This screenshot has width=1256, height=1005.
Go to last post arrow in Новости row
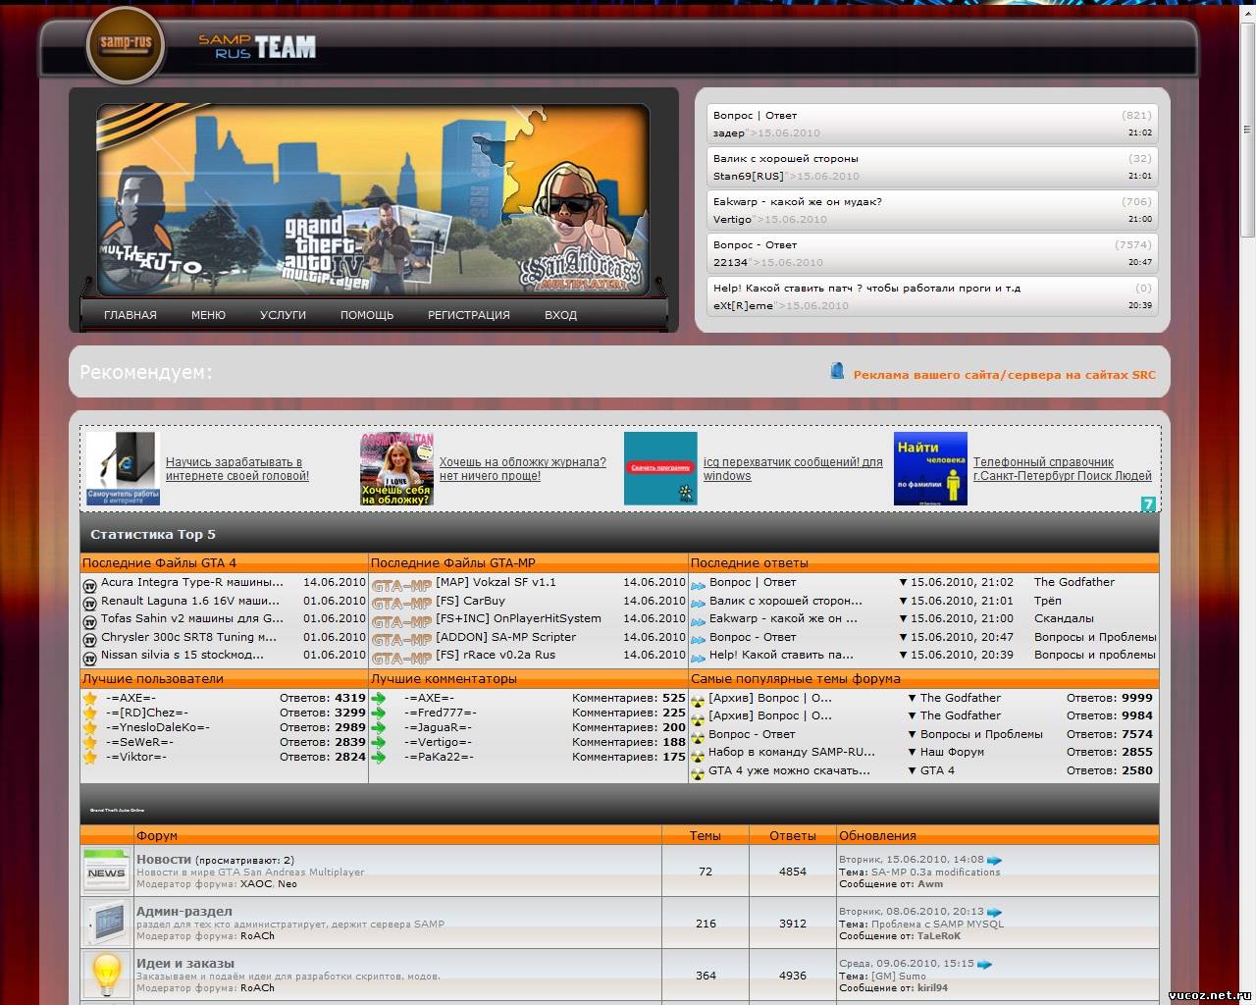(995, 860)
